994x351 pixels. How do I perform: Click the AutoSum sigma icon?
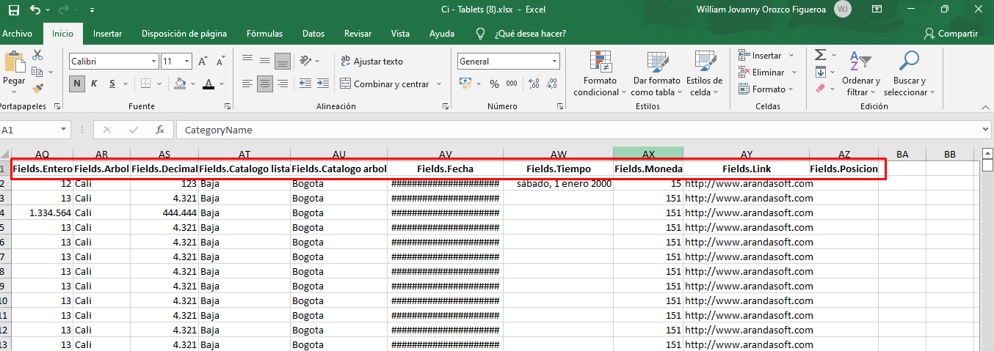point(821,56)
